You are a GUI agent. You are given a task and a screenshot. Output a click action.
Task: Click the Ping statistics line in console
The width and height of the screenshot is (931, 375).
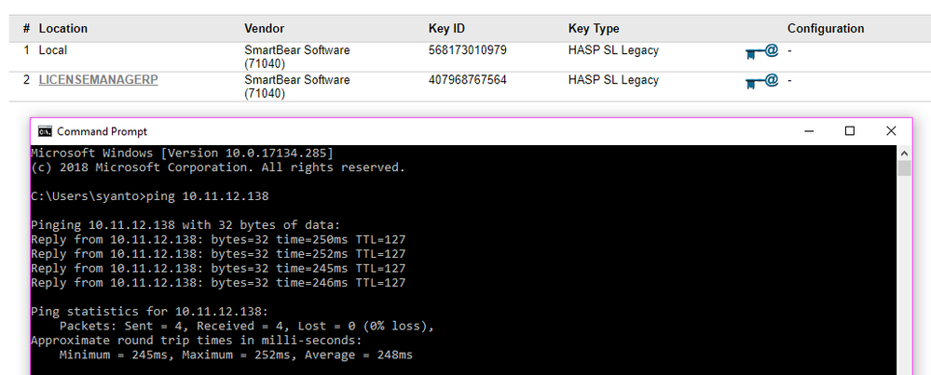(149, 311)
